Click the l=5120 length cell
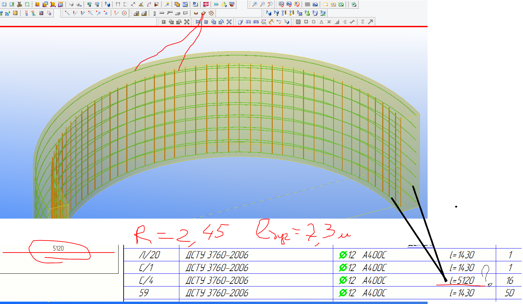Screen dimensions: 523x304 462,280
